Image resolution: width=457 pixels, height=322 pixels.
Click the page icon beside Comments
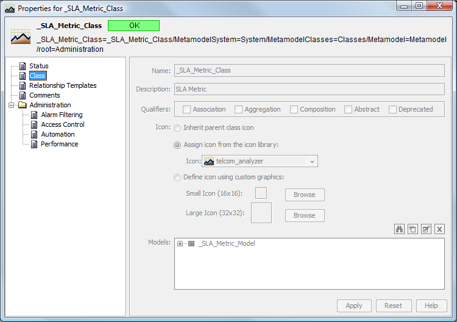click(23, 95)
